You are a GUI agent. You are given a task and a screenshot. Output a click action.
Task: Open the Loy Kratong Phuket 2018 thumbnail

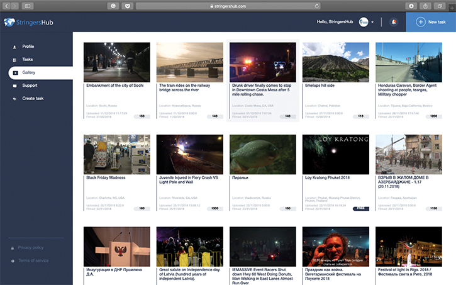pyautogui.click(x=336, y=154)
